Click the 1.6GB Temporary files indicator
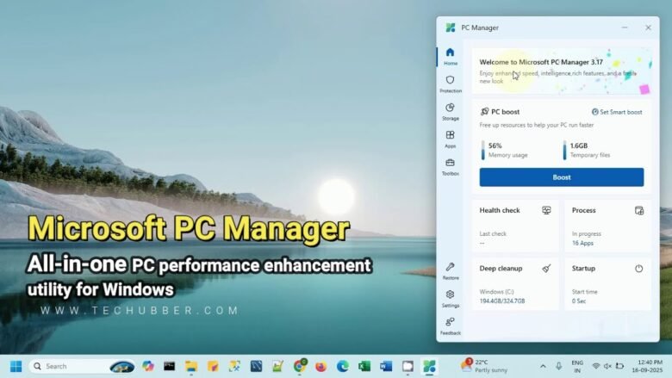This screenshot has height=378, width=672. click(587, 150)
